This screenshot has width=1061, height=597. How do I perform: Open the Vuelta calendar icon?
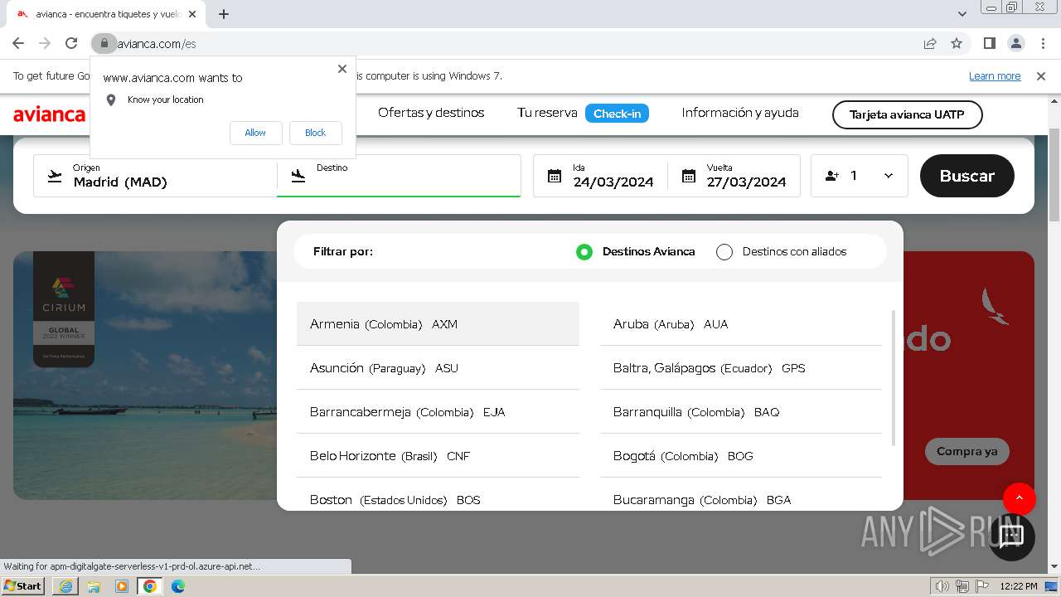(689, 176)
